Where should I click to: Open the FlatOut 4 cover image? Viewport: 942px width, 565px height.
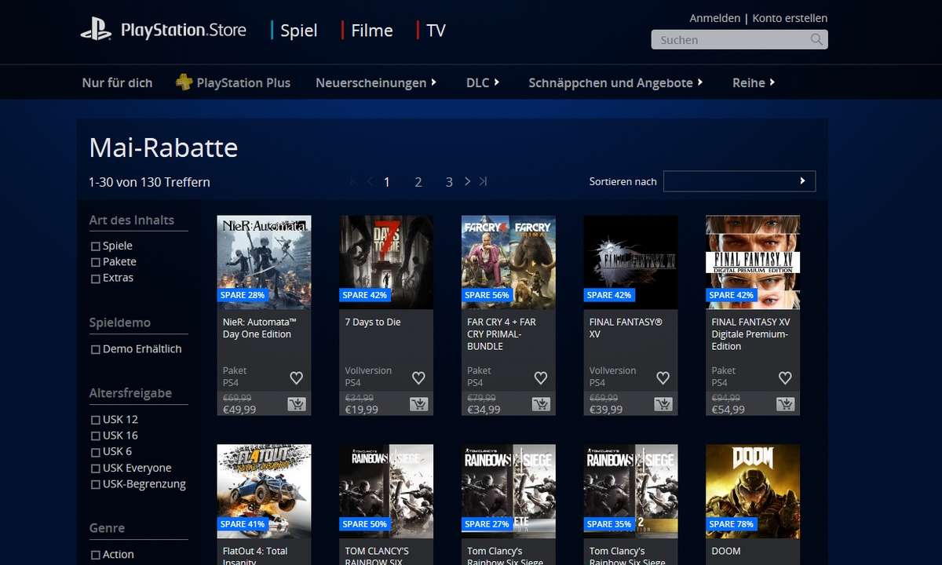pyautogui.click(x=264, y=491)
